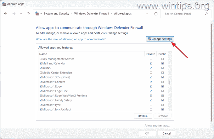The image size is (214, 139).
Task: Click the Private column header
Action: coord(150,54)
